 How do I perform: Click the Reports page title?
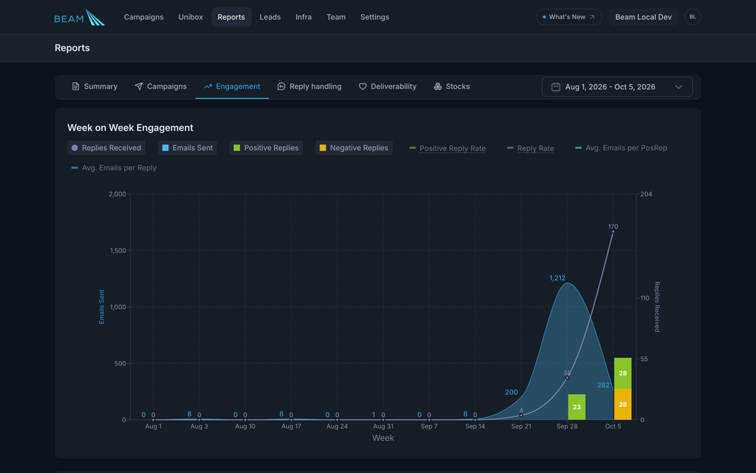(x=72, y=48)
